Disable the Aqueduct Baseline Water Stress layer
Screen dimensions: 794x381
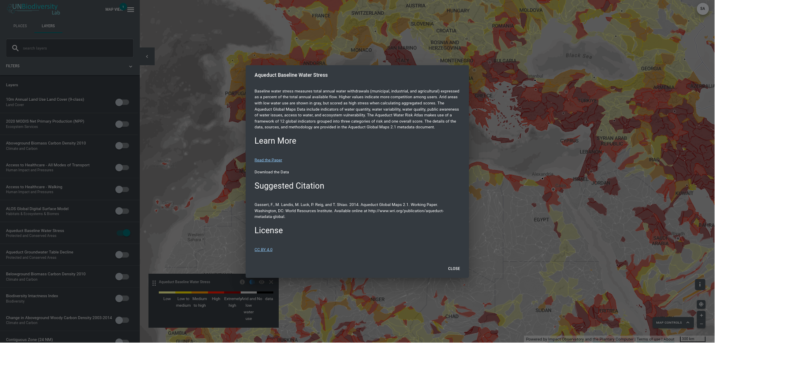(123, 233)
